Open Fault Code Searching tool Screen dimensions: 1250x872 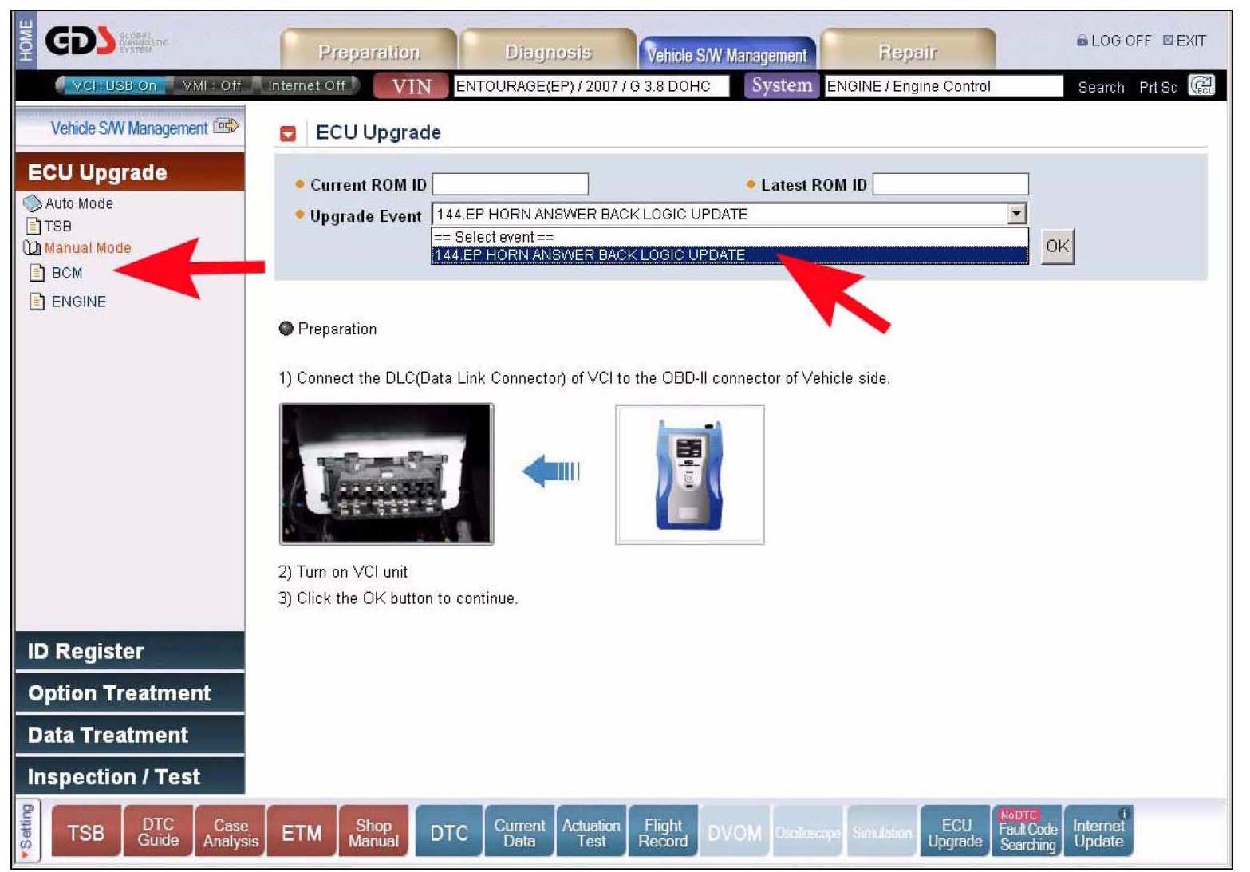pos(1027,833)
